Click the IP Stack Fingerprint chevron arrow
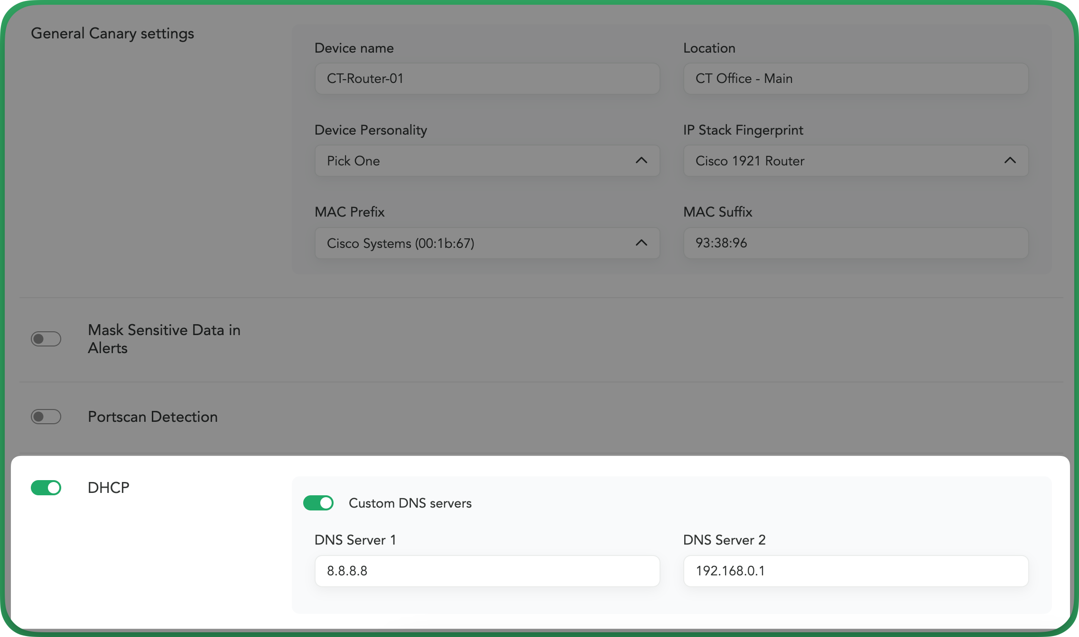 1010,161
